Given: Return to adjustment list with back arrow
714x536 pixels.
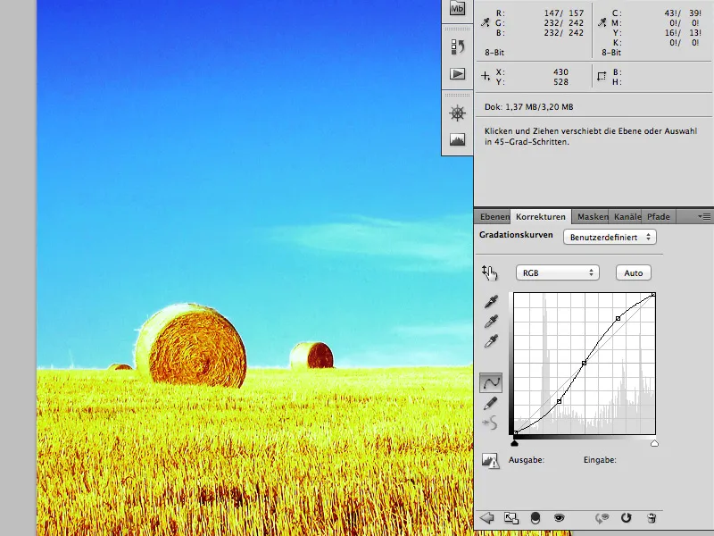Looking at the screenshot, I should [x=487, y=518].
